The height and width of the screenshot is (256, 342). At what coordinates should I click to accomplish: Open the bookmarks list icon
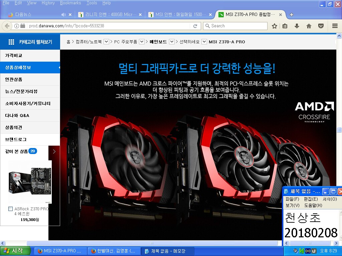click(x=285, y=26)
